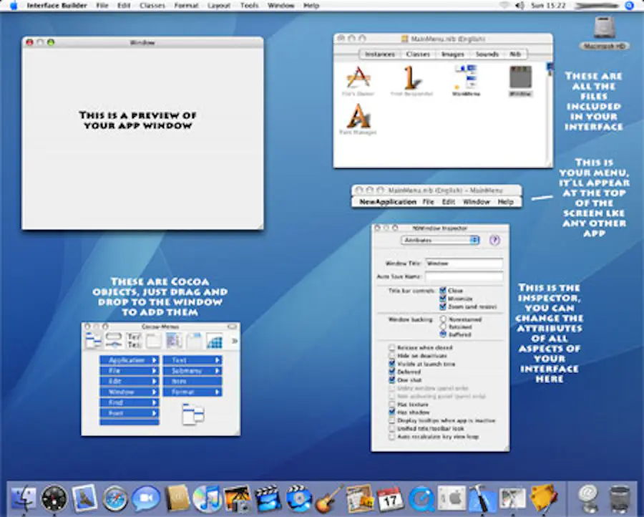Launch GarageBand guitar icon in Dock
Viewport: 644px width, 517px height.
[x=329, y=498]
